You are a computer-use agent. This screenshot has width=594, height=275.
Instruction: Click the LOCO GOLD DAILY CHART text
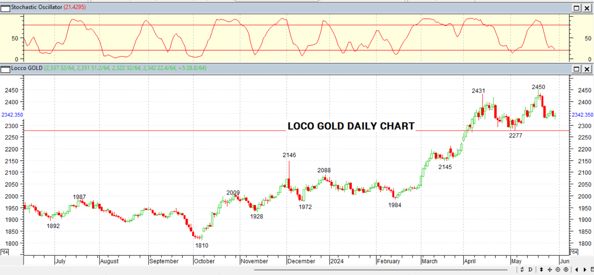[x=351, y=126]
